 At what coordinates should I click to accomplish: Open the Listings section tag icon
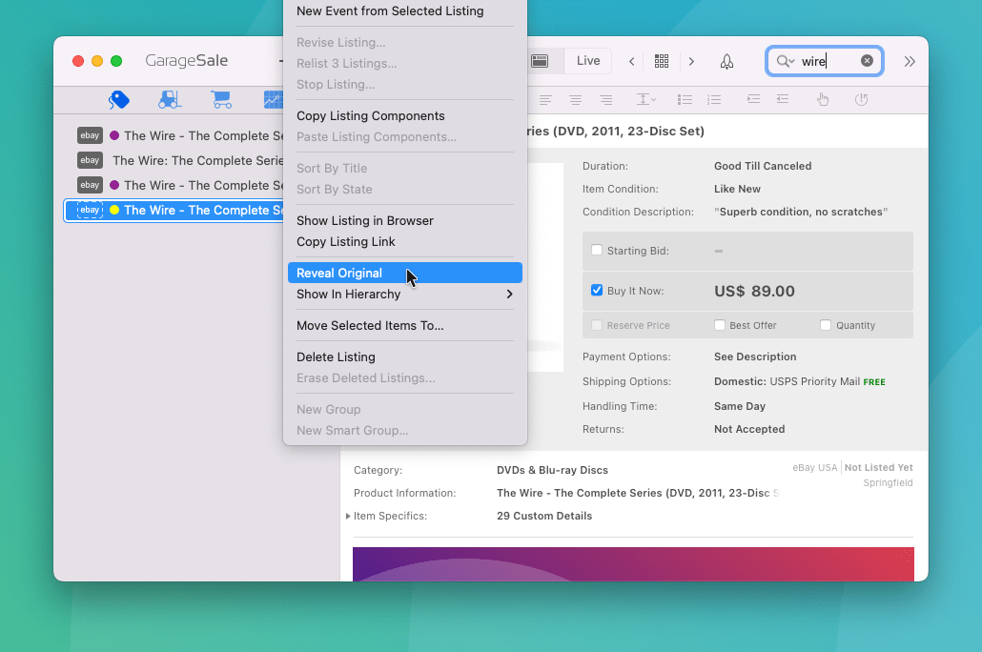click(x=118, y=99)
